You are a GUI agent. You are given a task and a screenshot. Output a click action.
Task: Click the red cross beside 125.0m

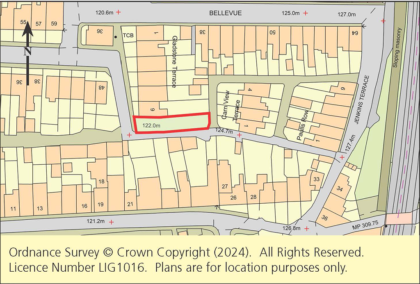pos(305,13)
